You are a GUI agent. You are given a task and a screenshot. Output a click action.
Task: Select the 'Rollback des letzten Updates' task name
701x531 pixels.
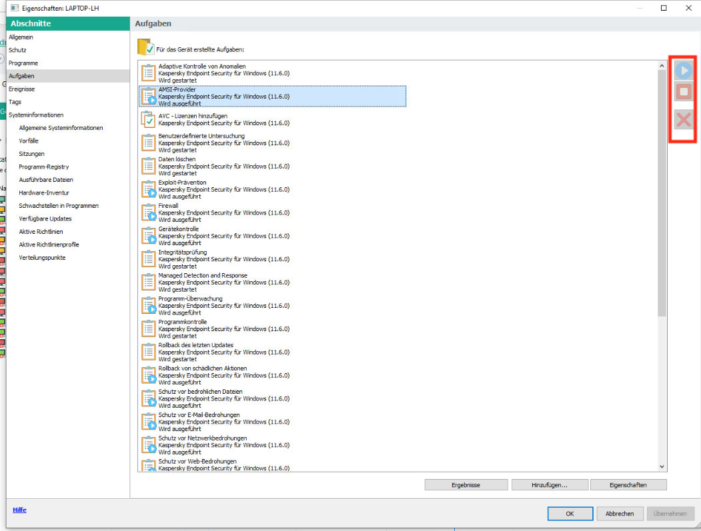click(x=196, y=344)
